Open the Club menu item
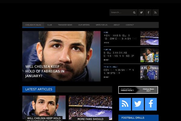The width and height of the screenshot is (181, 121). pyautogui.click(x=49, y=25)
